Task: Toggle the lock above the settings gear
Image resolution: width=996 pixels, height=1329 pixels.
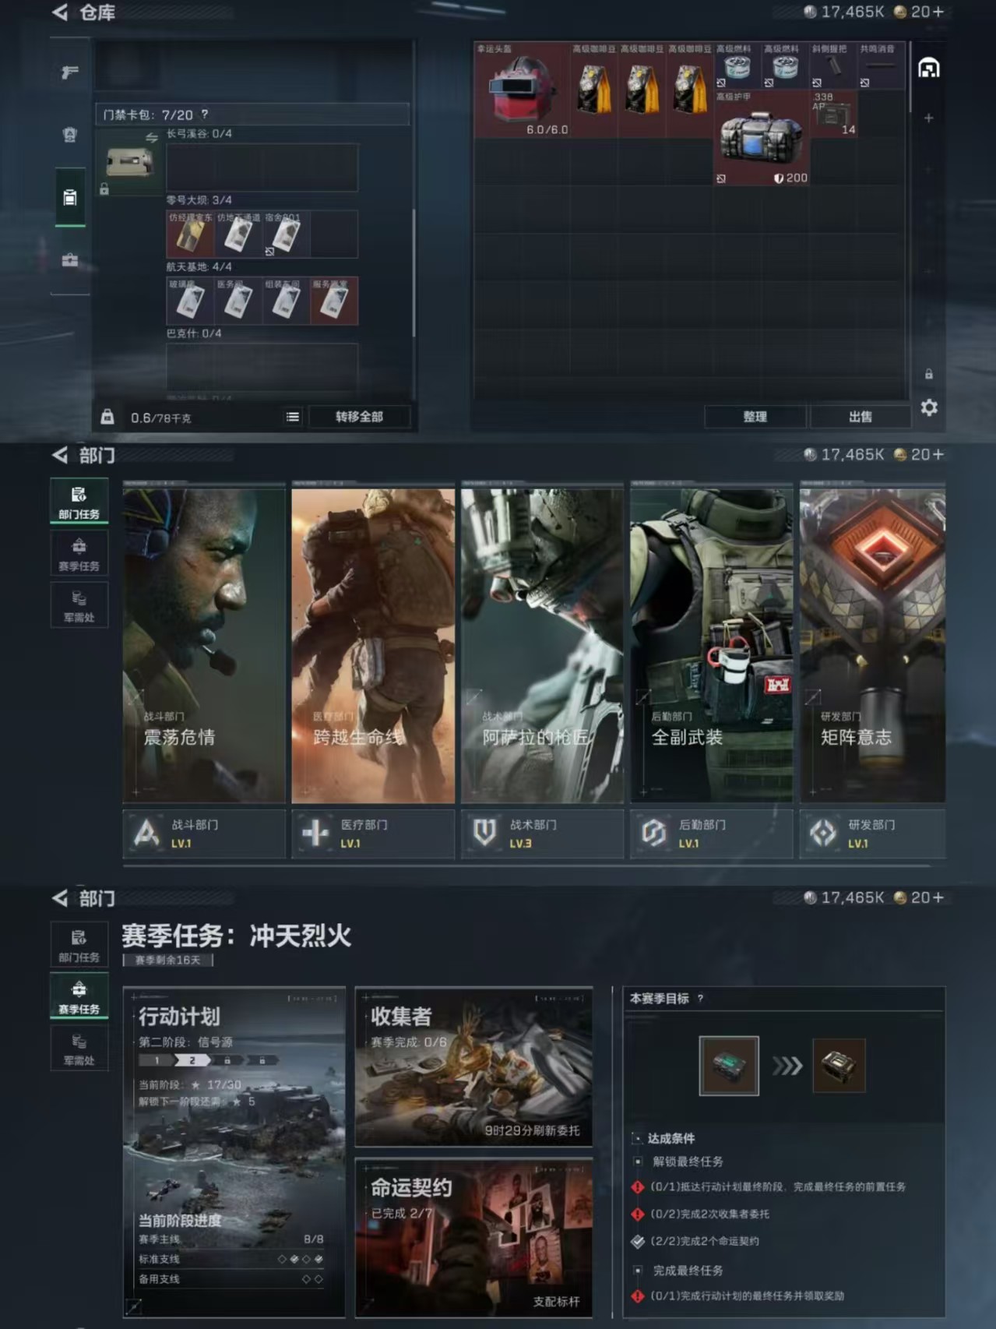Action: coord(928,375)
